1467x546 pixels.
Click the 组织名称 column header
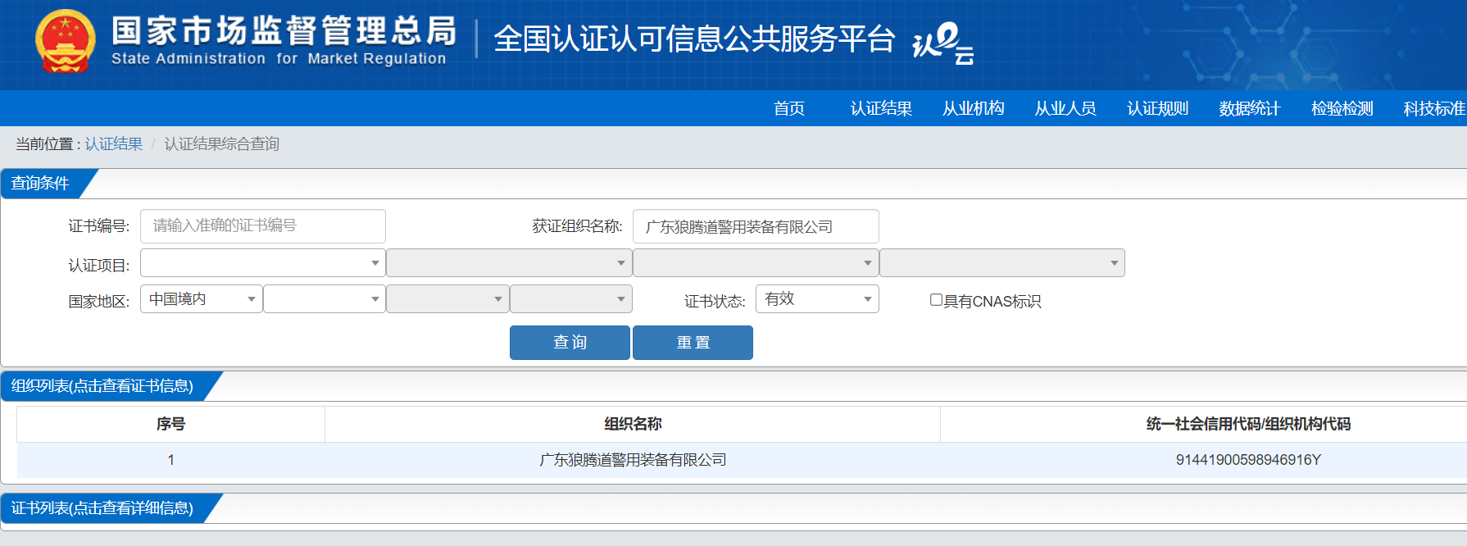click(x=633, y=424)
